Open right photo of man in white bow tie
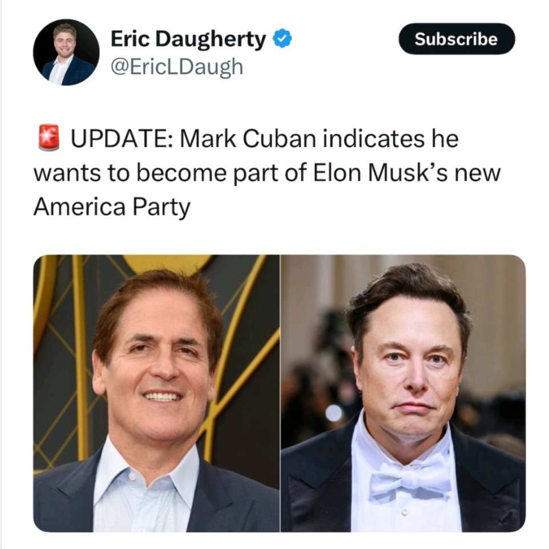 pos(403,393)
